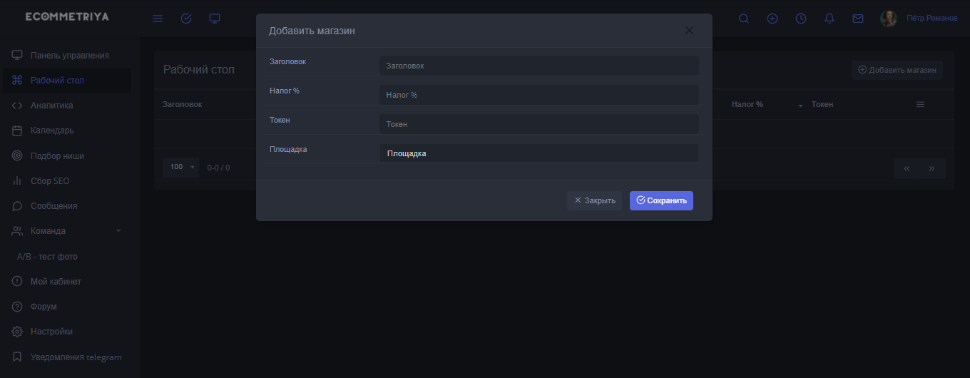Go to Календарь in sidebar
The height and width of the screenshot is (378, 970).
pyautogui.click(x=51, y=131)
